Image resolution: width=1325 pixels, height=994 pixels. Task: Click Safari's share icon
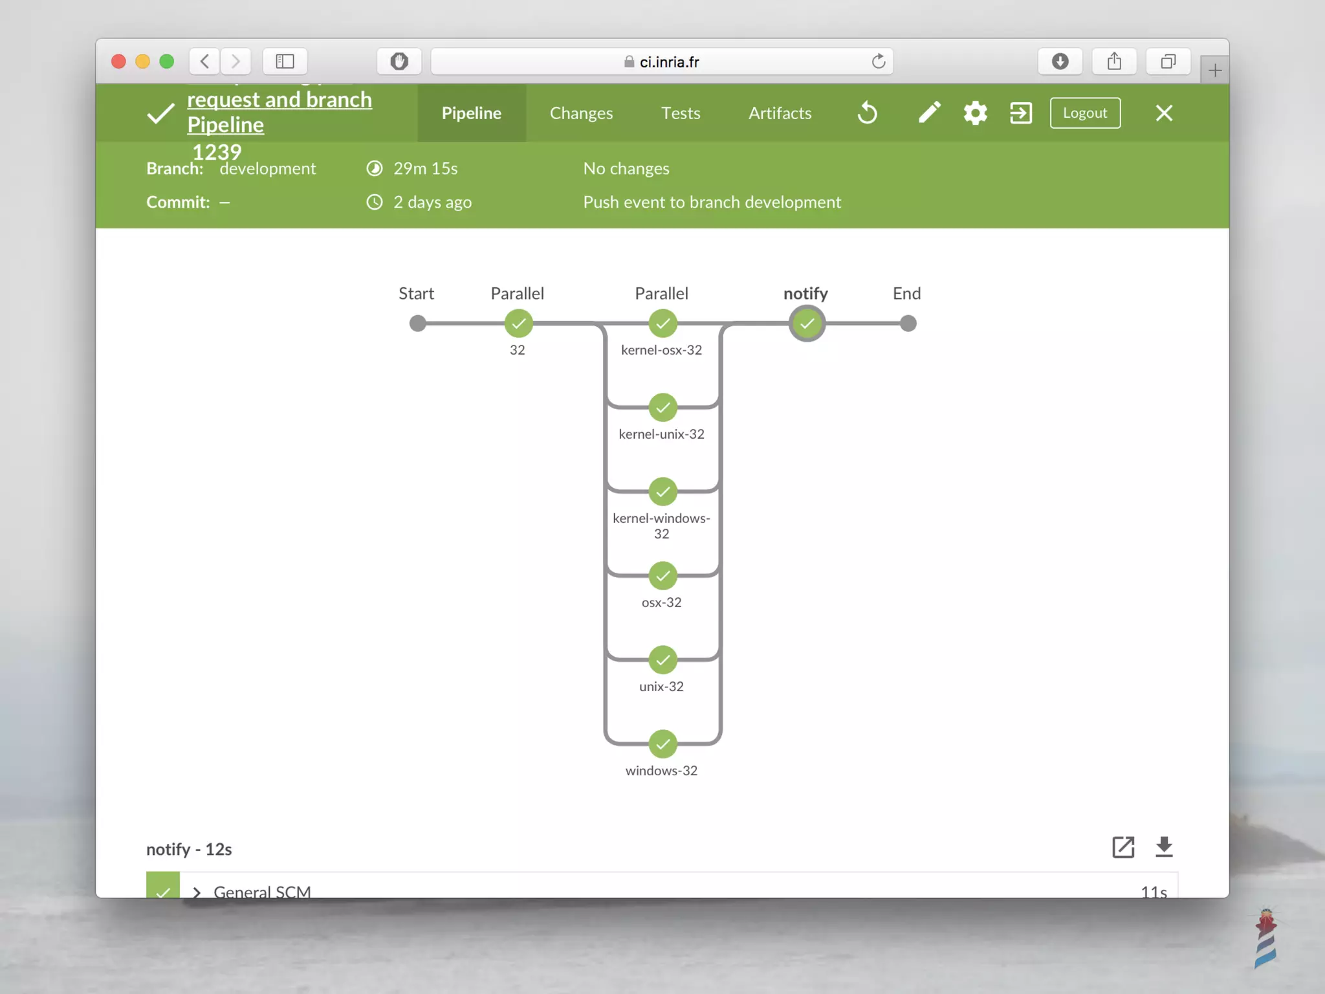[1113, 61]
